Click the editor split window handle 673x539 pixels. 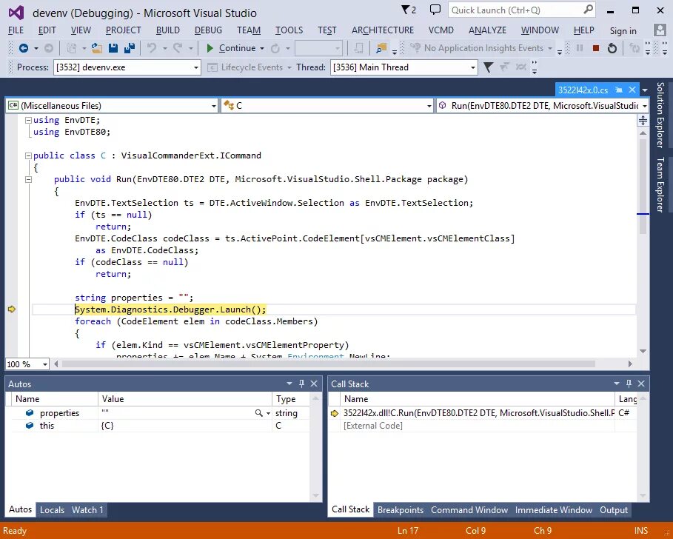[643, 120]
